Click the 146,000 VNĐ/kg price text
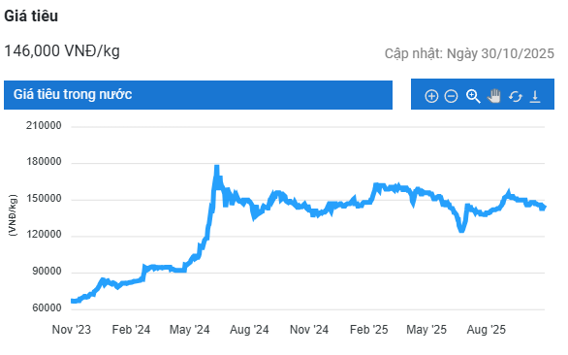 (62, 50)
